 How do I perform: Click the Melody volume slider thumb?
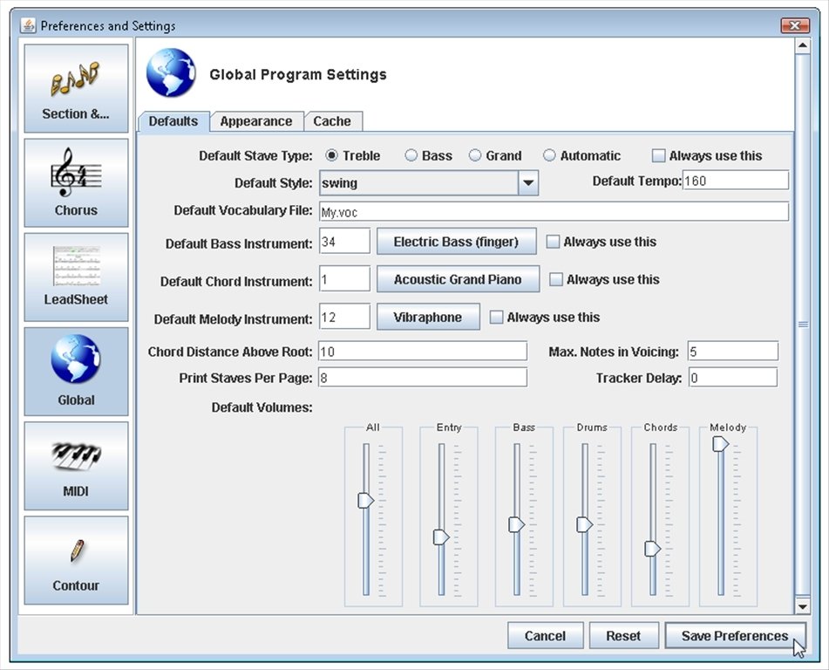pos(721,444)
